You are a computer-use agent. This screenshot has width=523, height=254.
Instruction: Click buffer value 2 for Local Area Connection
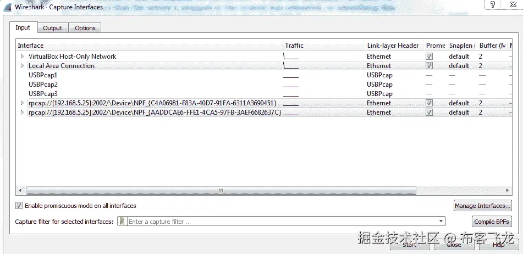coord(481,66)
